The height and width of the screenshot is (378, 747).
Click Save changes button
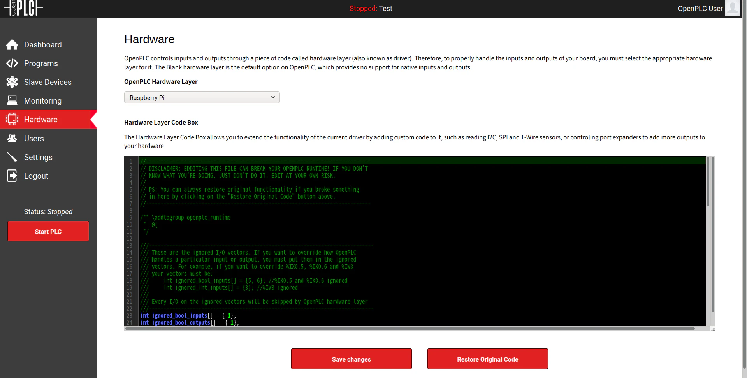(351, 359)
